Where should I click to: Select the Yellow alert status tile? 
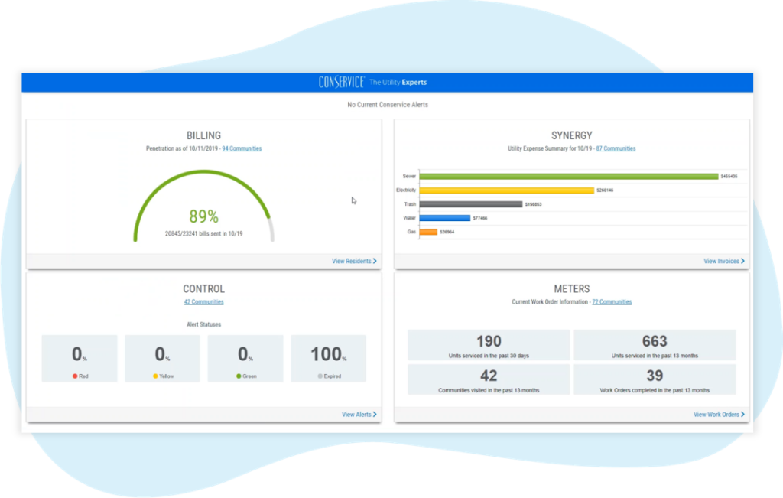coord(162,359)
